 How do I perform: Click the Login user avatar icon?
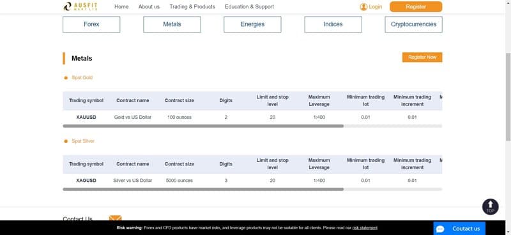coord(363,7)
